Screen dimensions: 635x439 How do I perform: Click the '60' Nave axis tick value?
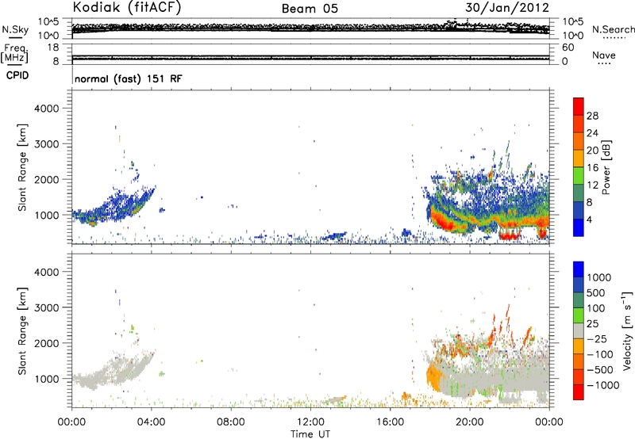(568, 48)
